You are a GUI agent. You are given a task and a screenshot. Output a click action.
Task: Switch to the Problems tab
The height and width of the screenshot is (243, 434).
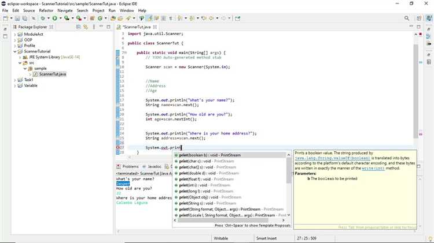pos(128,166)
